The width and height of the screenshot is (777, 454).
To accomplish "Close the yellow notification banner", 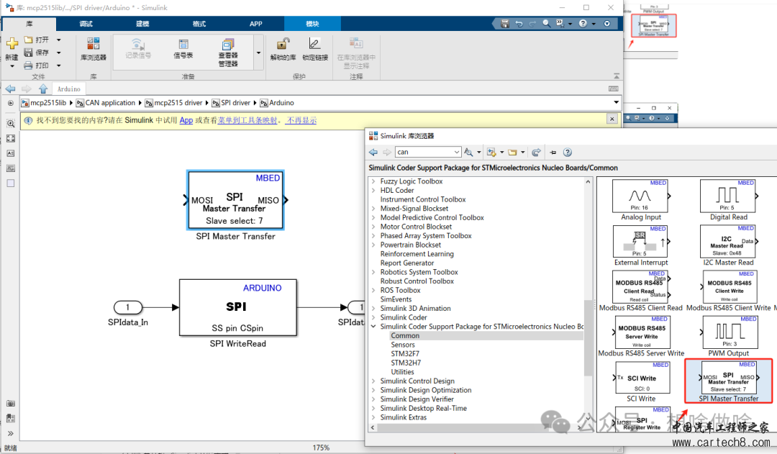I will [x=612, y=119].
